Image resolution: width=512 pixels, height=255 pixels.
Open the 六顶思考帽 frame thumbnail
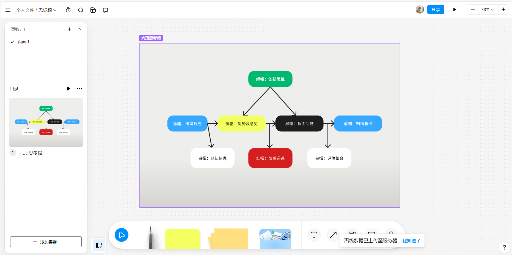[46, 122]
